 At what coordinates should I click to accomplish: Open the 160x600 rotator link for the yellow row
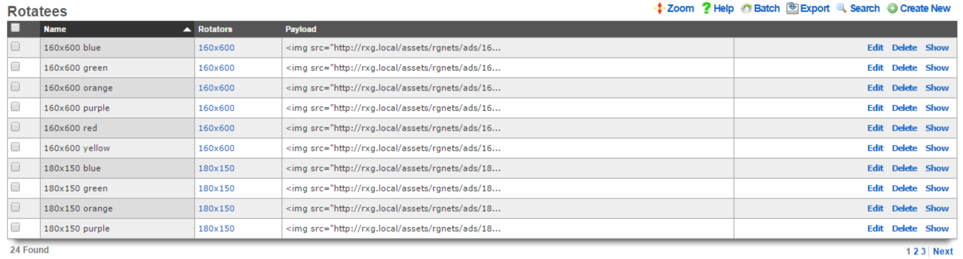pos(216,148)
